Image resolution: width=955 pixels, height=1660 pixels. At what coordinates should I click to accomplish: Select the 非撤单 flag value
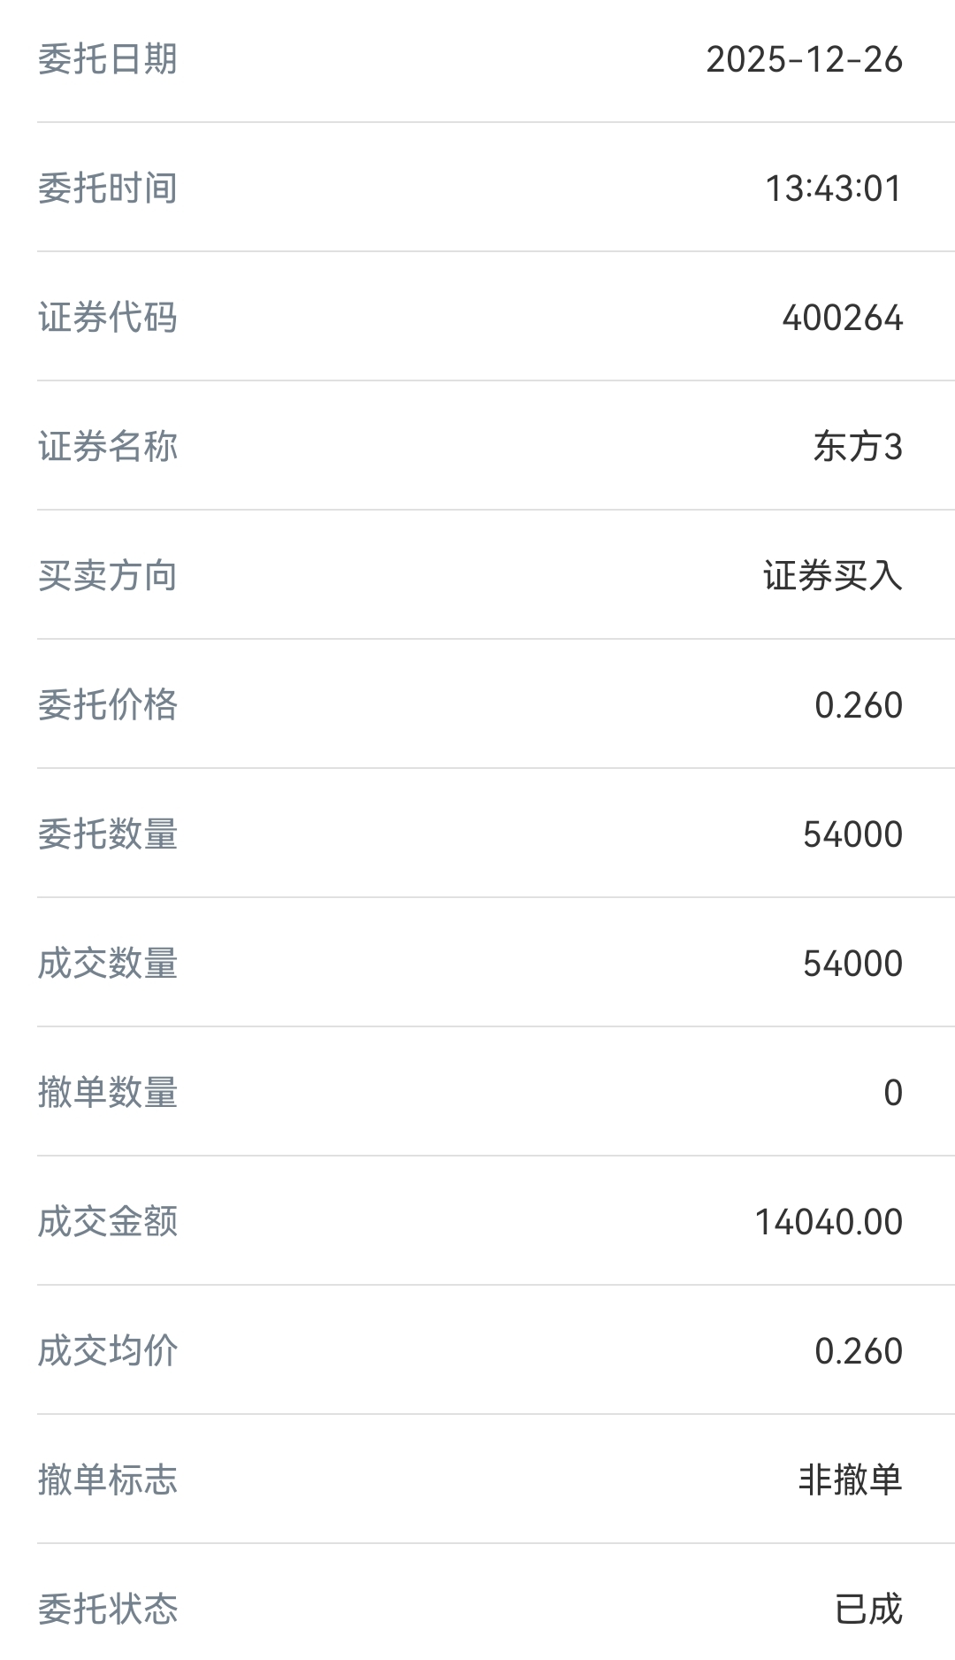850,1481
